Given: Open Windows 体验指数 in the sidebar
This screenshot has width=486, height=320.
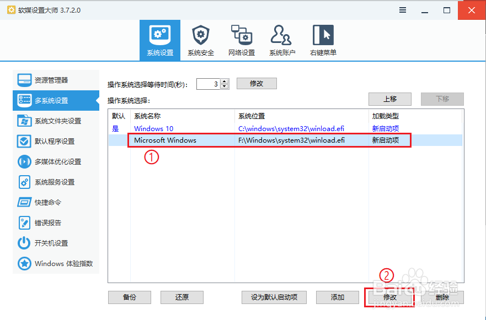Looking at the screenshot, I should 56,264.
